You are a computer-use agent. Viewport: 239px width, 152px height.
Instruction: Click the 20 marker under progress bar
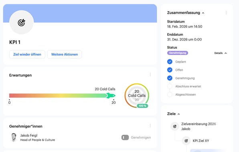pyautogui.click(x=113, y=102)
